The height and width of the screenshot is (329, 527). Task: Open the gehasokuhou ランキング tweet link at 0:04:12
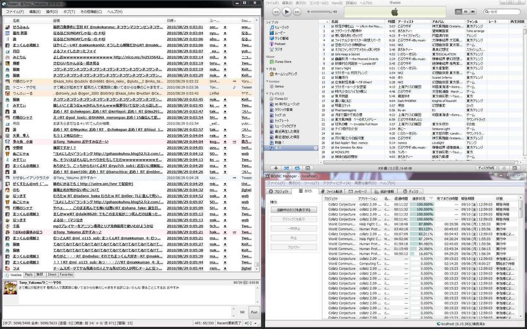pos(108,154)
